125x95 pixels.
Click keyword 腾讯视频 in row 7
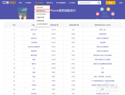34,55
